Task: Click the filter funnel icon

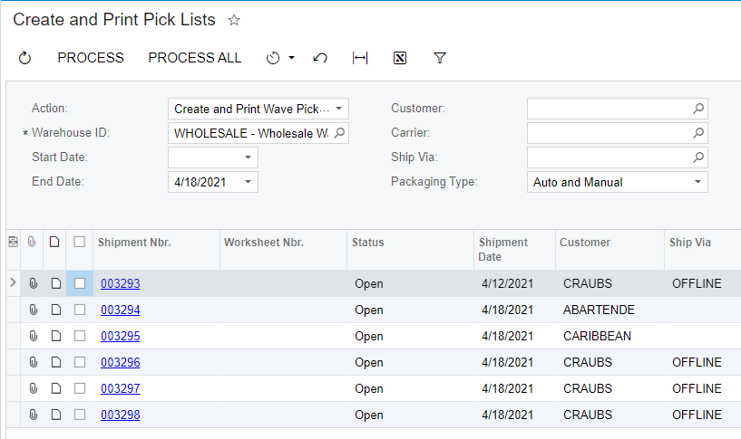Action: point(440,58)
